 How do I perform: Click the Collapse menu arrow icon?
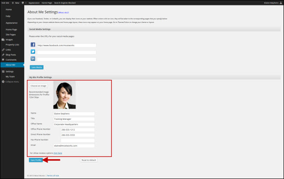click(3, 82)
